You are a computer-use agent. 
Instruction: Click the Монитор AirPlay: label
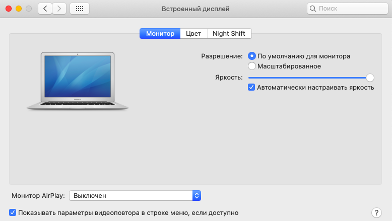38,195
